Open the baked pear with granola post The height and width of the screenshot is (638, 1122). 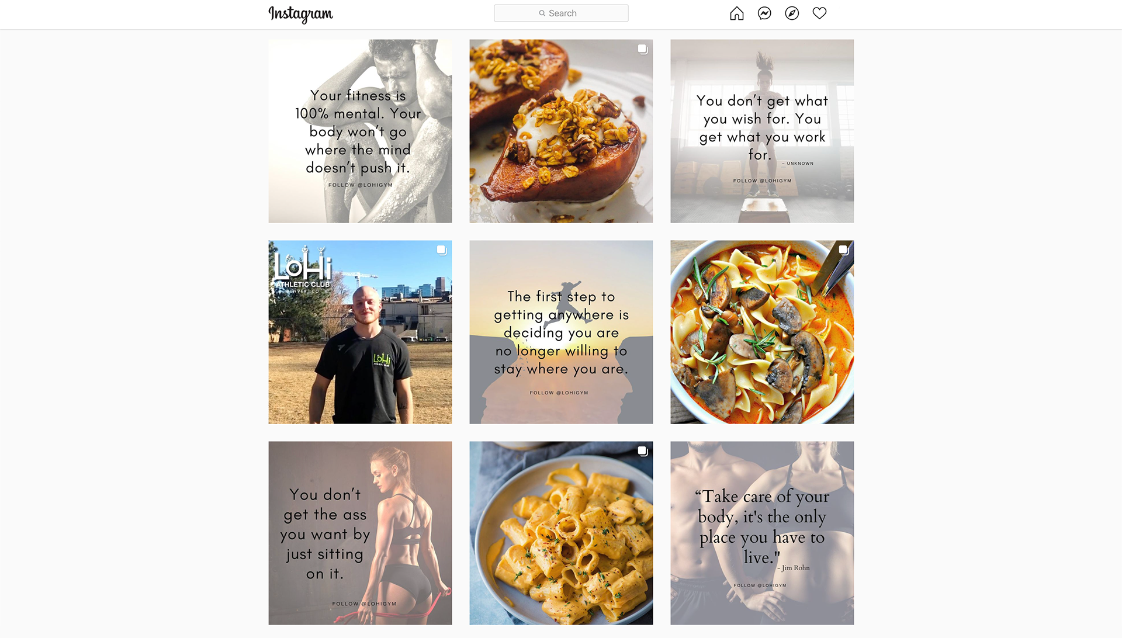point(561,131)
